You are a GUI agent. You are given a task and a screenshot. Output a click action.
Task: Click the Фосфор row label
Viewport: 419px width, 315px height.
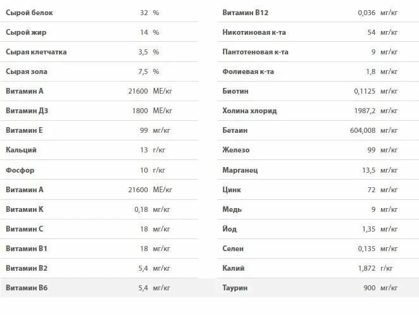coord(20,170)
